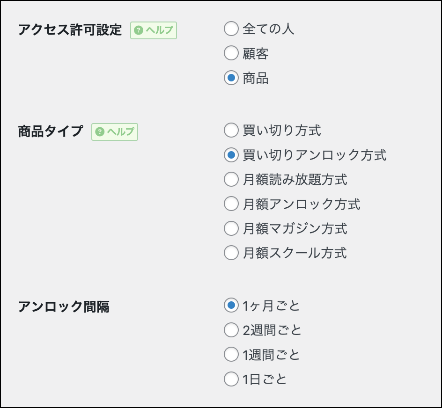Select the 顧客 access option

(x=231, y=53)
